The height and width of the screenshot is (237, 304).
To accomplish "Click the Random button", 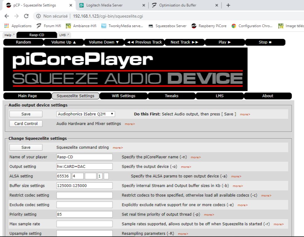I will click(23, 42).
